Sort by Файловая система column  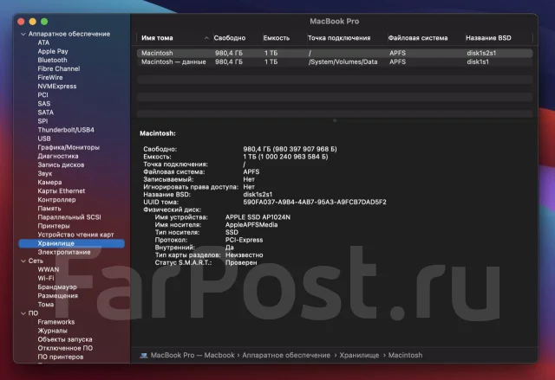418,38
